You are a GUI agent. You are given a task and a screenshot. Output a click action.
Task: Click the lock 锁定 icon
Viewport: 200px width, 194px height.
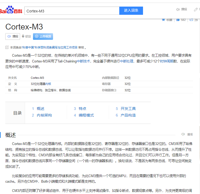[x=23, y=36]
